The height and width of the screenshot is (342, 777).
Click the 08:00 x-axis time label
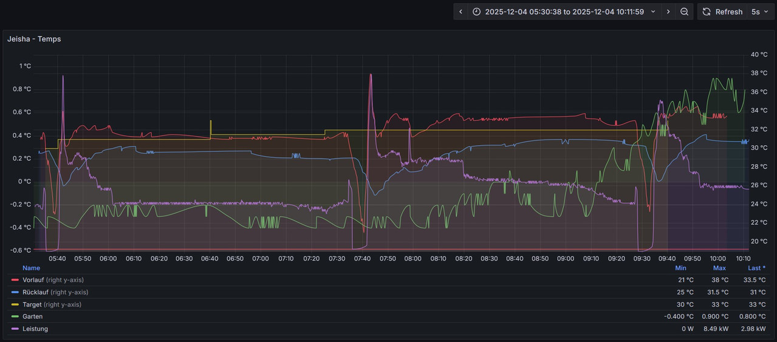[412, 258]
